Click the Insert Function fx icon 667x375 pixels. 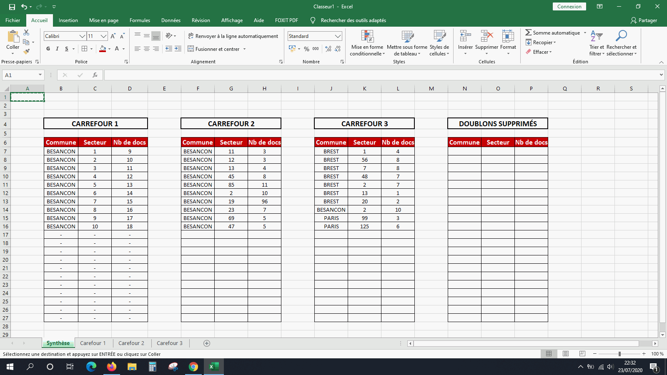coord(95,75)
